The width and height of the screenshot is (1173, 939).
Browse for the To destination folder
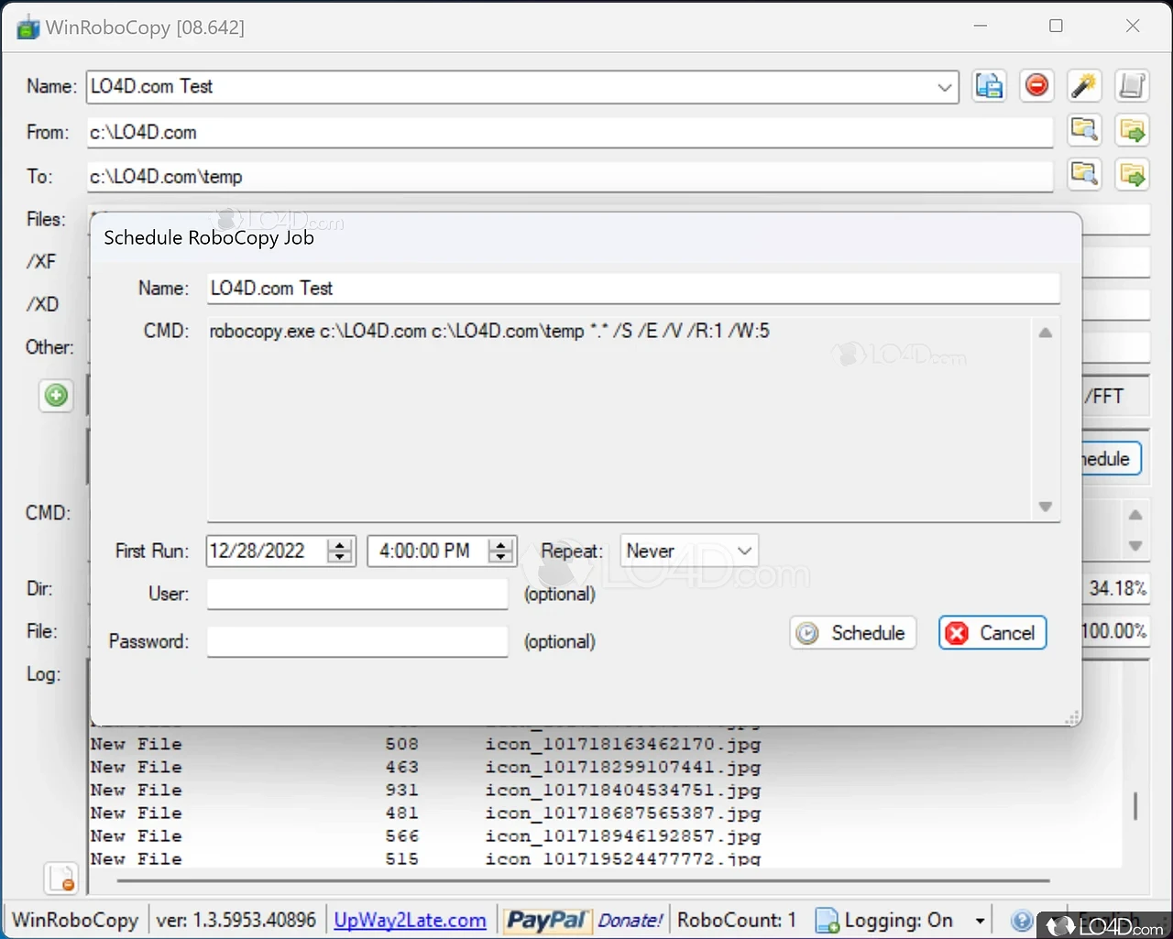(x=1084, y=174)
